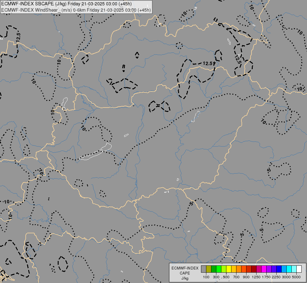Pick the pure yellow legend swatch
307x283 pixels.
(229, 269)
